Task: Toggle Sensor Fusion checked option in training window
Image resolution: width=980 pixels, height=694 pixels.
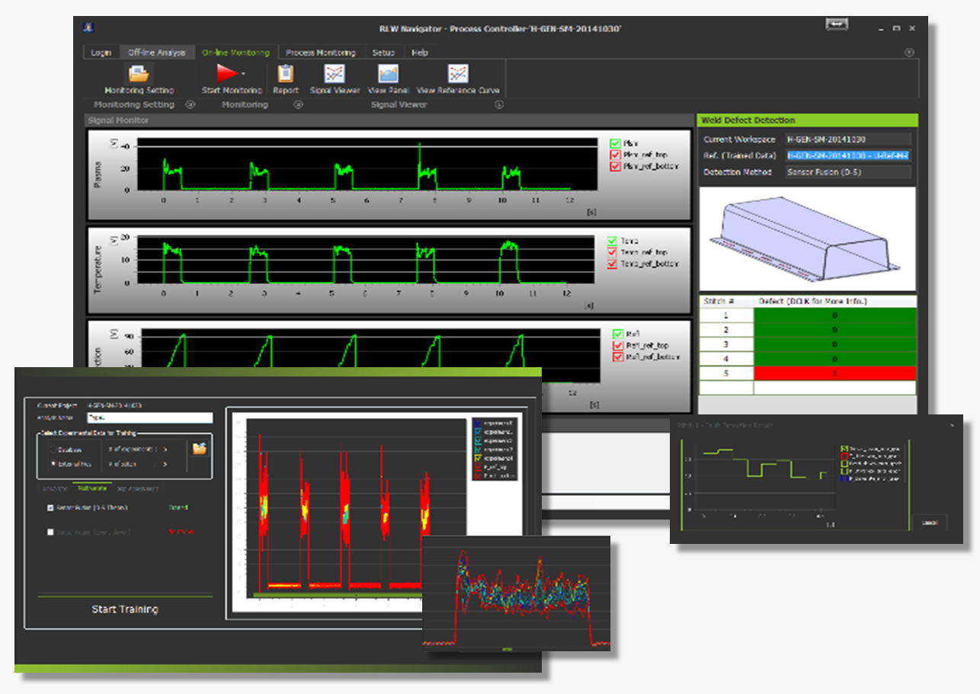Action: click(51, 508)
